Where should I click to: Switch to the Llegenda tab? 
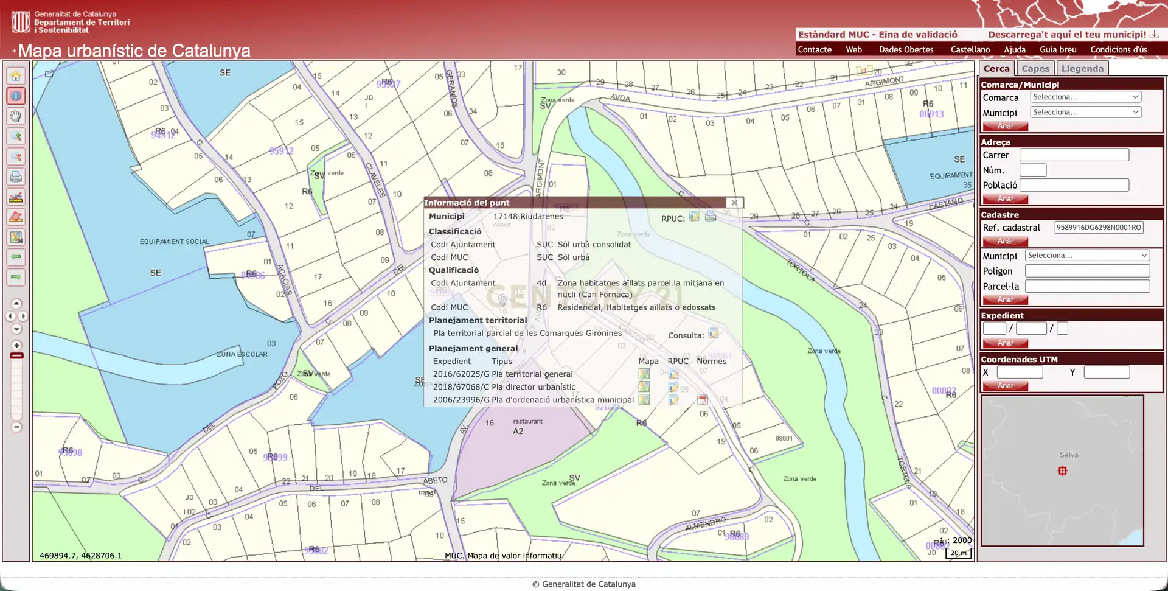pyautogui.click(x=1082, y=69)
